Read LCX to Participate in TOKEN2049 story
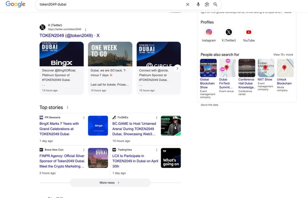Image resolution: width=308 pixels, height=198 pixels. [135, 161]
